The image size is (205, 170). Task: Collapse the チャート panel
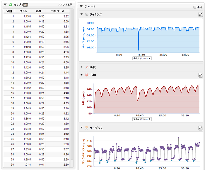pyautogui.click(x=81, y=6)
